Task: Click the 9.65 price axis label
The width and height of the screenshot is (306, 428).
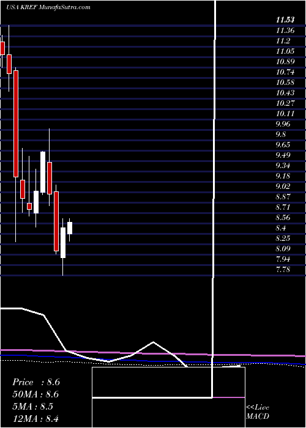Action: (283, 145)
